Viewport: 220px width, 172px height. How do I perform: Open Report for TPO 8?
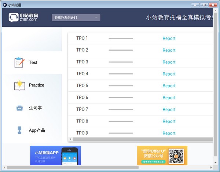pos(169,121)
